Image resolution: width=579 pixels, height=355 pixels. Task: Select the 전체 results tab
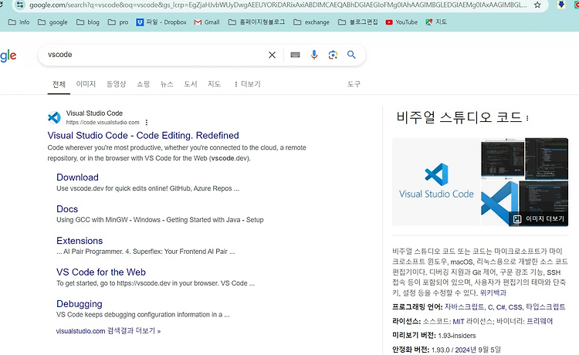(59, 84)
